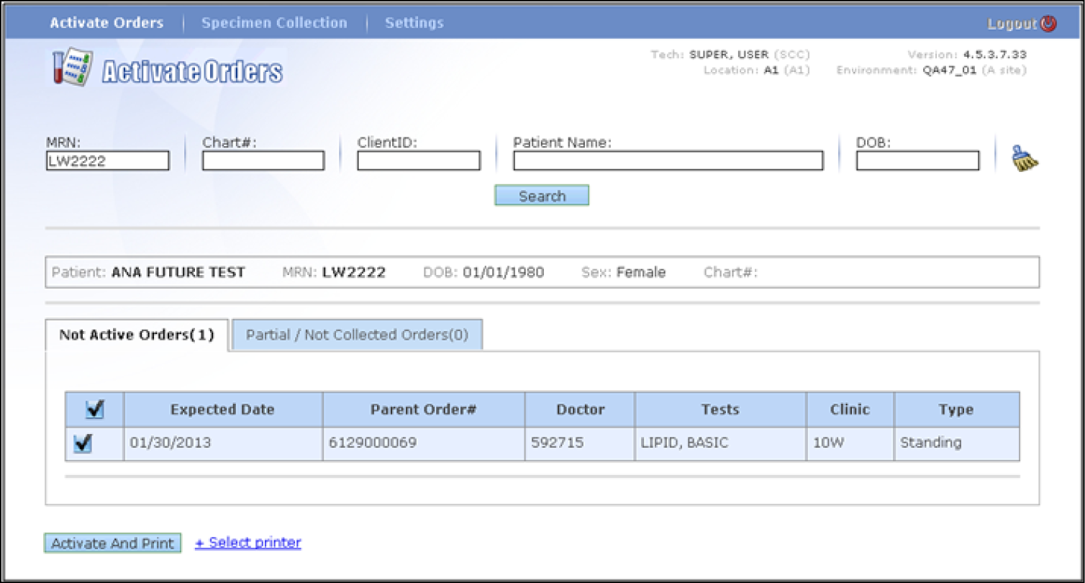Click the broom clear-fields icon
The width and height of the screenshot is (1085, 583).
click(1025, 160)
